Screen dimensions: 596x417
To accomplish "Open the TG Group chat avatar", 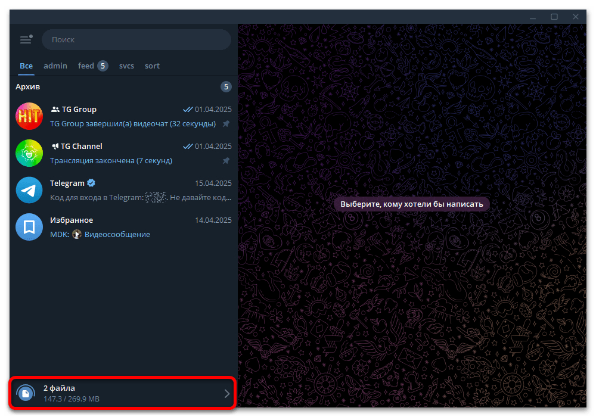I will 29,116.
